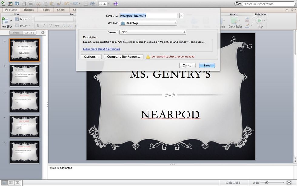Adjust the zoom slider in status bar
The image size is (297, 186).
tap(267, 183)
